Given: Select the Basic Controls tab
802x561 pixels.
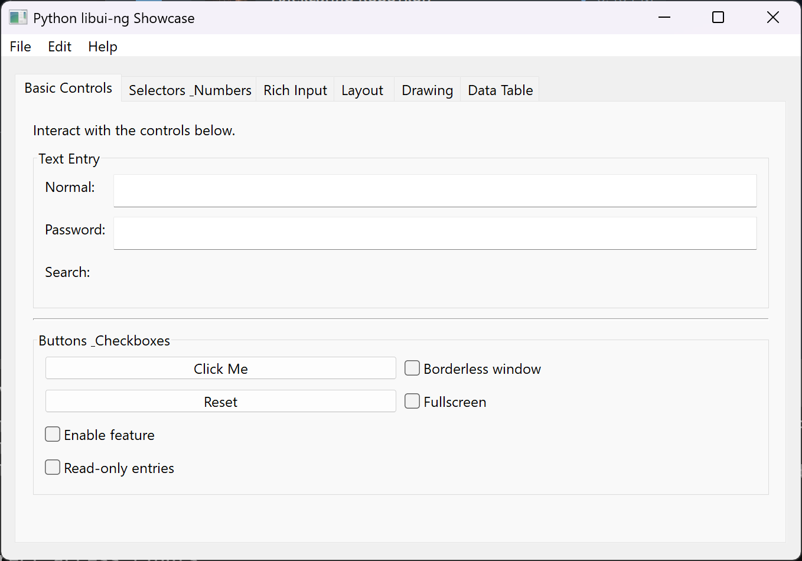Looking at the screenshot, I should pyautogui.click(x=69, y=89).
